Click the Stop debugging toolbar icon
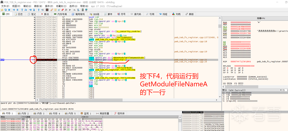This screenshot has width=288, height=131. point(9,10)
